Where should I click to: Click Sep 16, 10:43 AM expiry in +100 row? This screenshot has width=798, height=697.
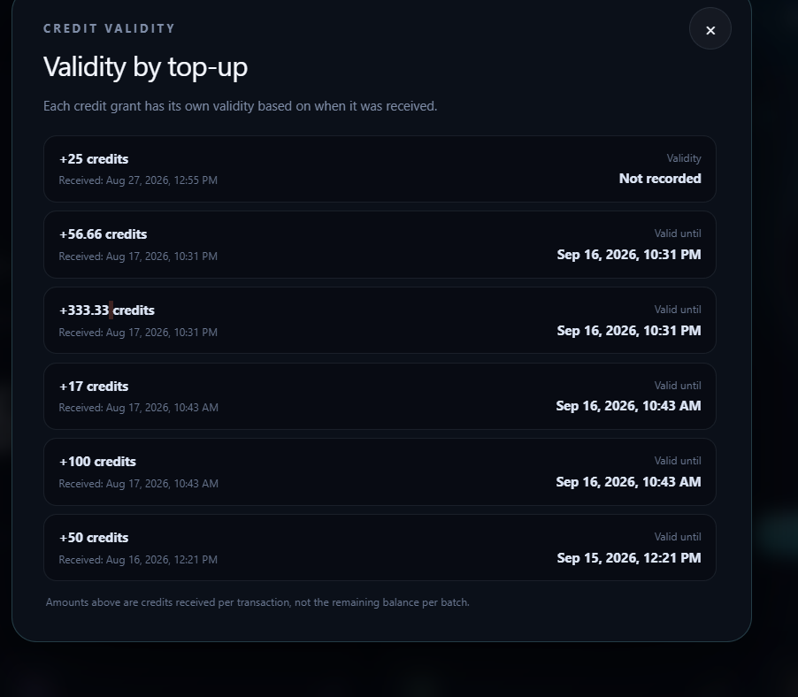[628, 482]
